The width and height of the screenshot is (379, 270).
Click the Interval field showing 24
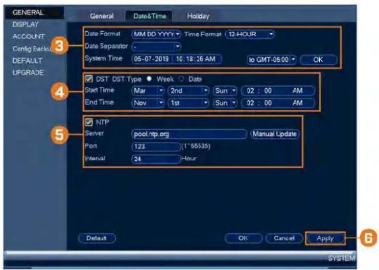156,159
